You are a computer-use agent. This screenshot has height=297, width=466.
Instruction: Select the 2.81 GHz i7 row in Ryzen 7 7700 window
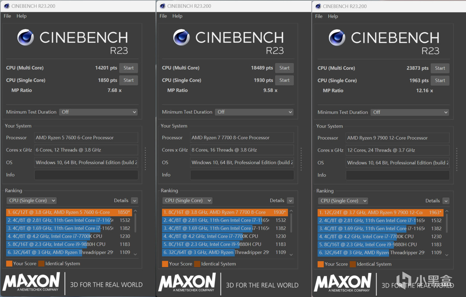click(225, 220)
